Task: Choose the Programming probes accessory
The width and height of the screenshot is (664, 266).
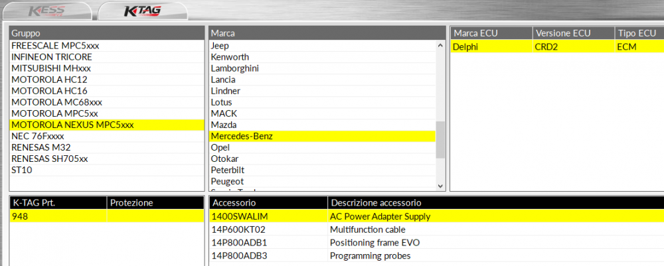Action: (x=370, y=256)
